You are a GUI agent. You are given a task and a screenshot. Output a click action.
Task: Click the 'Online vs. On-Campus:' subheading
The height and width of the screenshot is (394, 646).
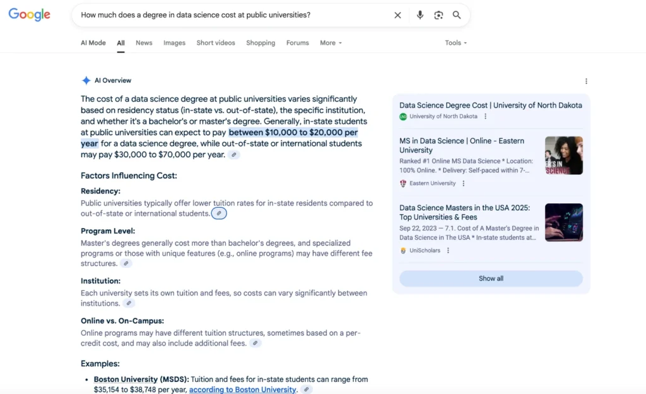[x=122, y=321]
